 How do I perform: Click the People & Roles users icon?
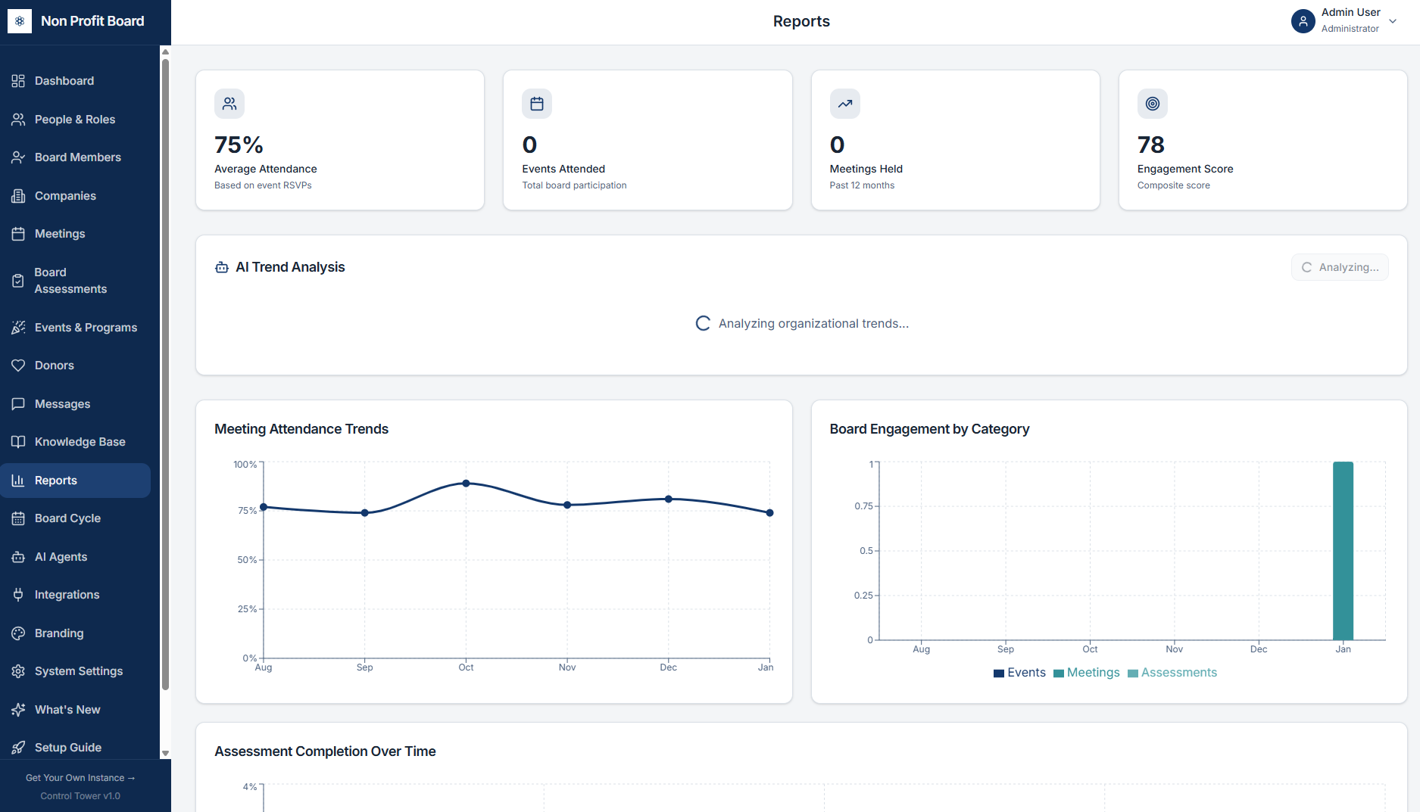coord(18,120)
